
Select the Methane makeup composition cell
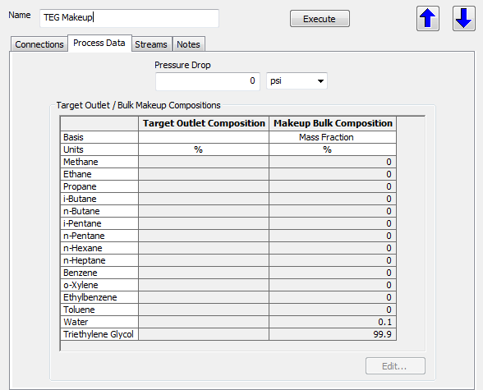[x=333, y=162]
